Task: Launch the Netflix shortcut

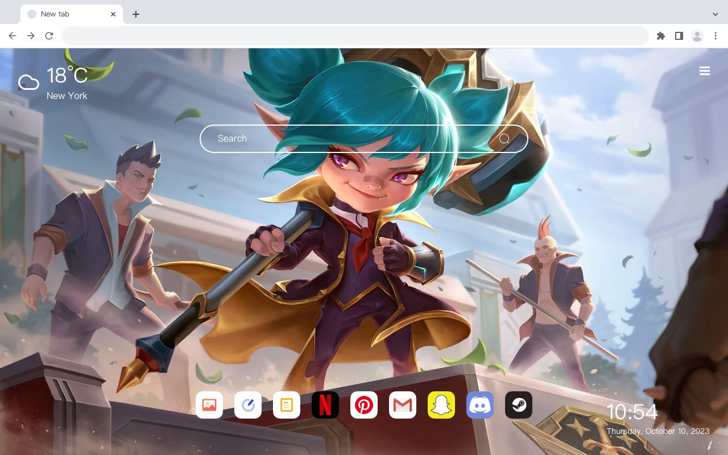Action: (x=325, y=405)
